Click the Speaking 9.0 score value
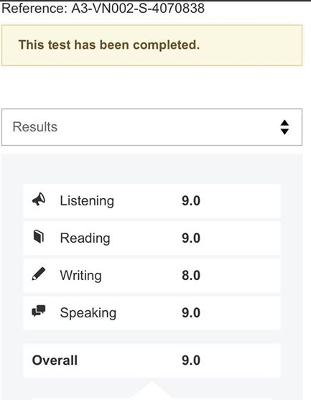 pyautogui.click(x=191, y=313)
